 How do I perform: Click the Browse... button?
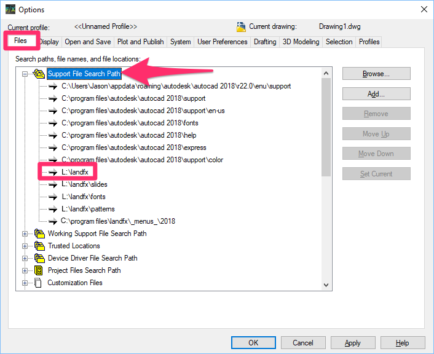click(x=376, y=74)
